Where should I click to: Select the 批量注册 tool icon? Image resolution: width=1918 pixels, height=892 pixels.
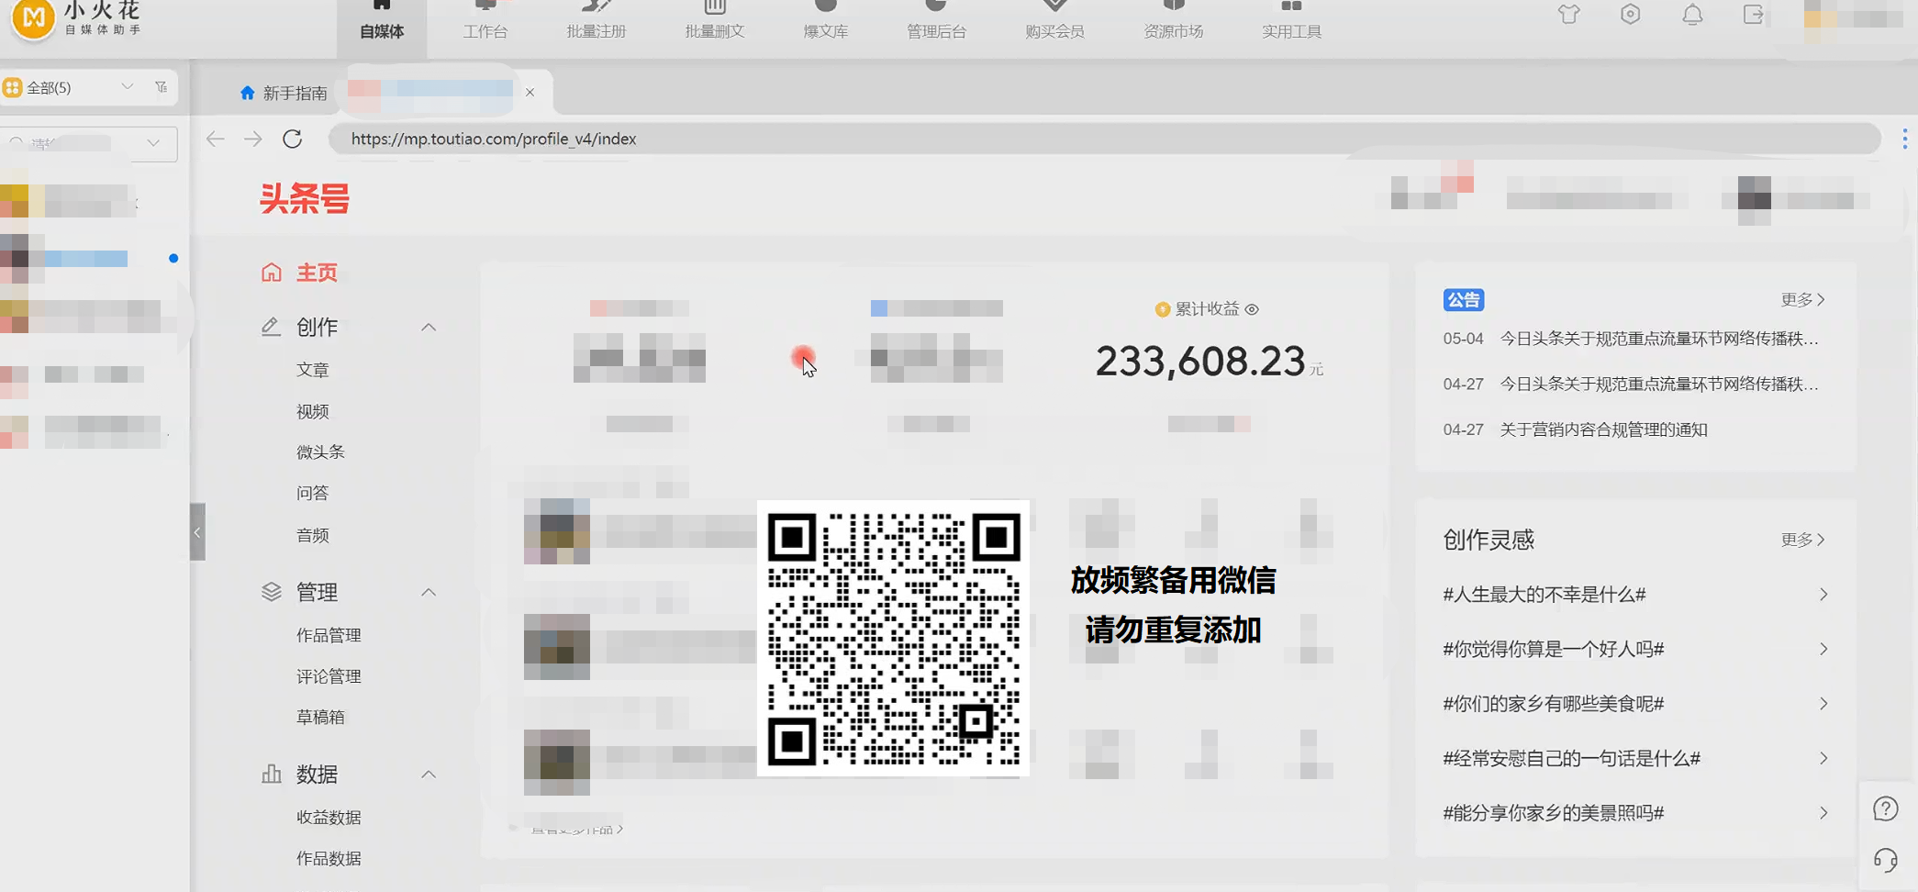pyautogui.click(x=595, y=20)
